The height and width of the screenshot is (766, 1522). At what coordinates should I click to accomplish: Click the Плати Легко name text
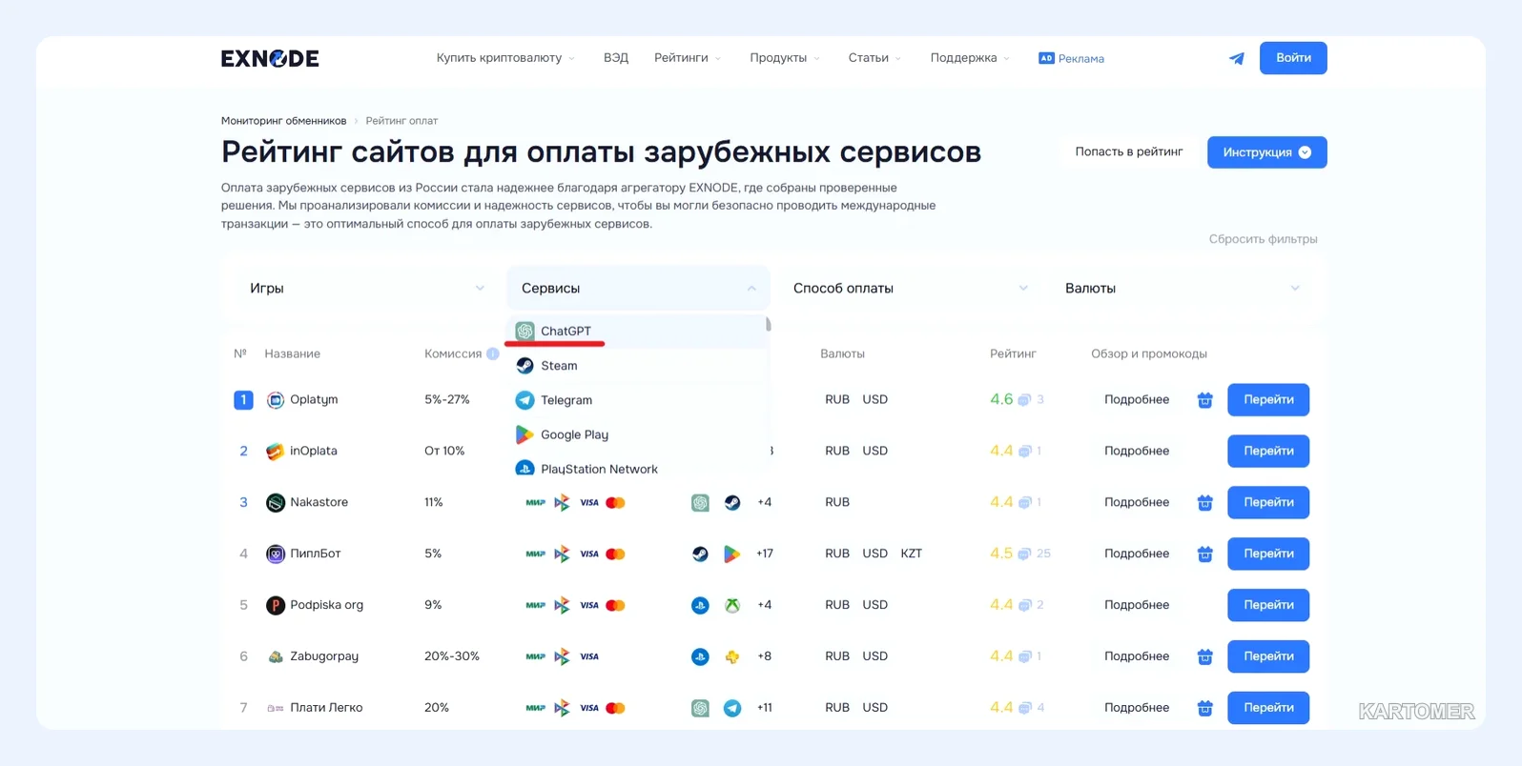pyautogui.click(x=326, y=708)
